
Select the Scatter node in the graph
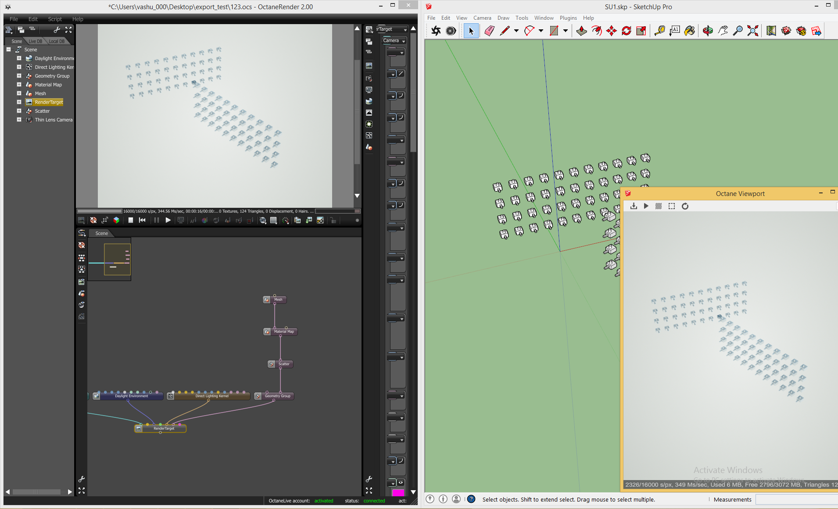(280, 364)
